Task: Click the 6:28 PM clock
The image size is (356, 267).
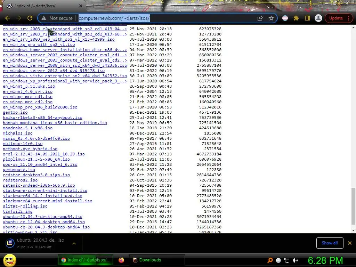Action: click(325, 260)
